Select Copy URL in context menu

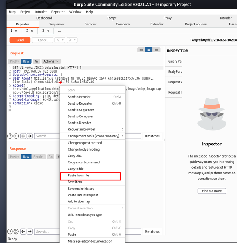[92, 156]
